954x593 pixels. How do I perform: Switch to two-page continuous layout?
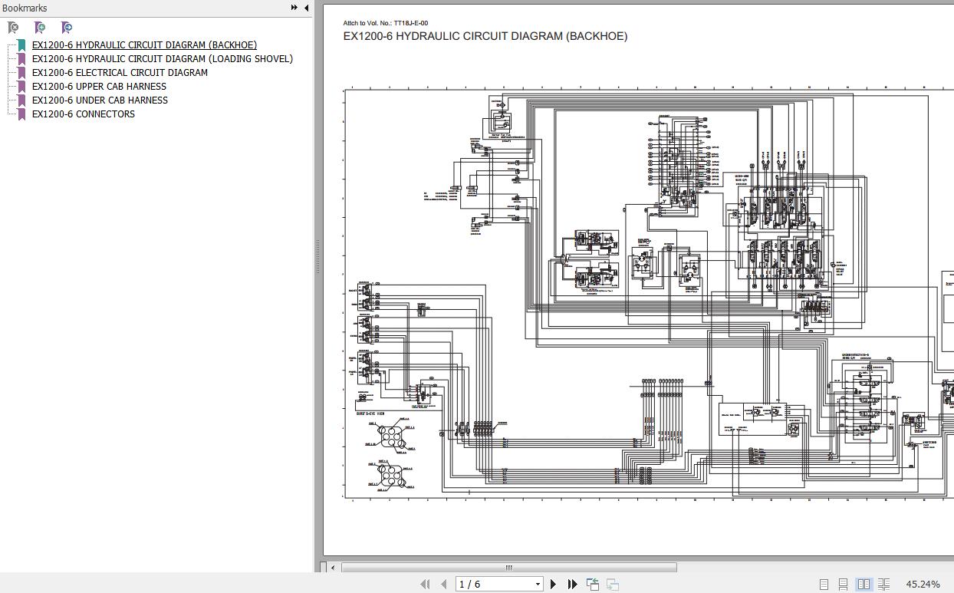click(883, 584)
